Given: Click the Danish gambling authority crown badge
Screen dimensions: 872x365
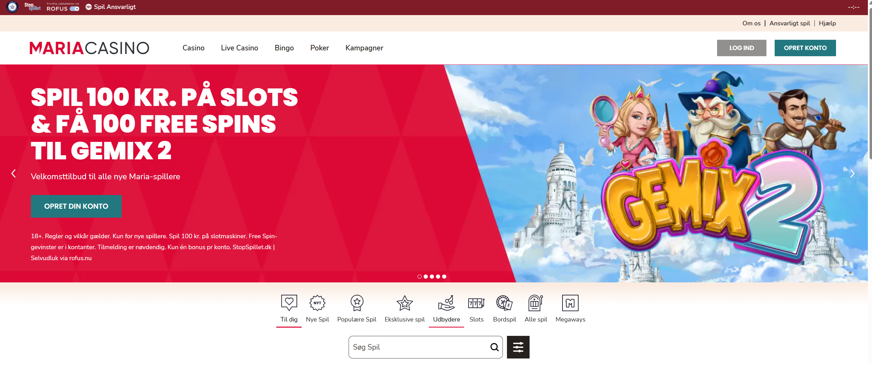Looking at the screenshot, I should pos(12,7).
